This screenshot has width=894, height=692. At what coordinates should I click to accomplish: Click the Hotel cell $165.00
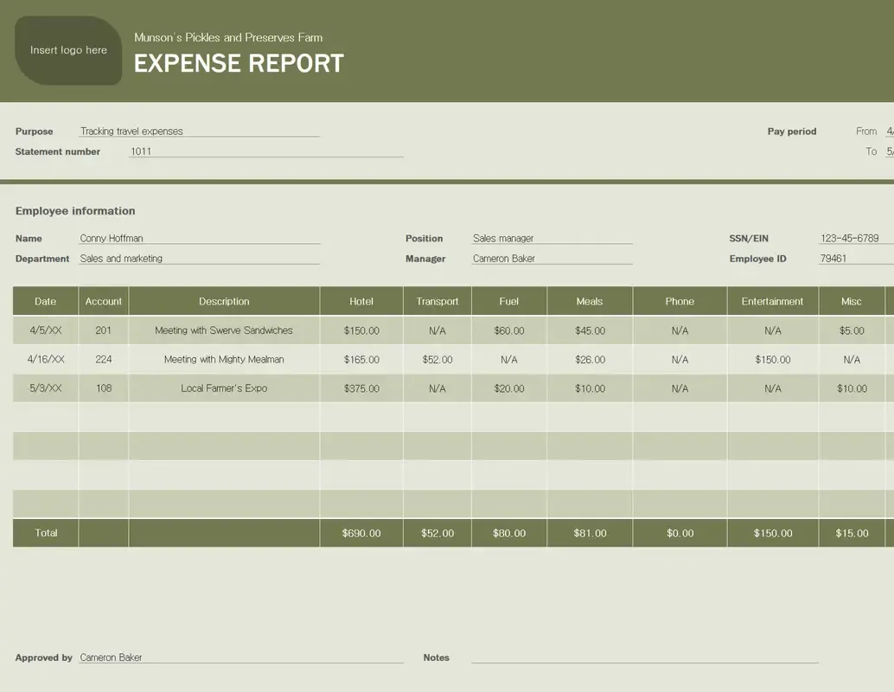(361, 359)
